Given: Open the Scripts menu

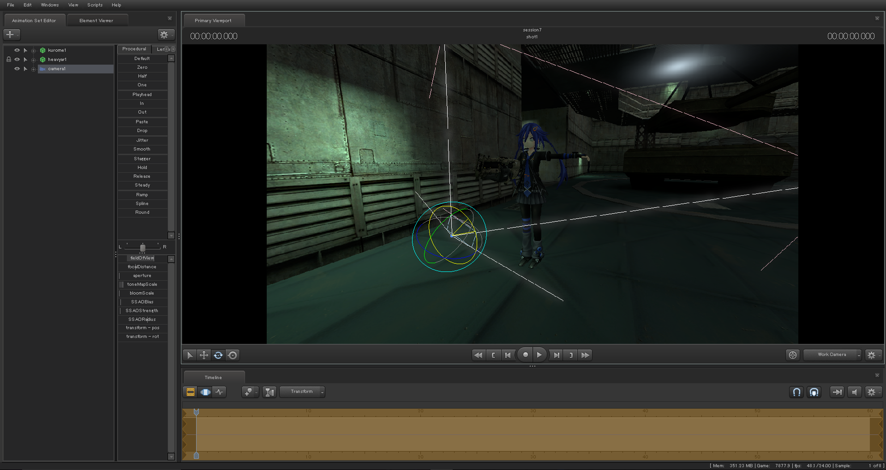Looking at the screenshot, I should tap(95, 5).
